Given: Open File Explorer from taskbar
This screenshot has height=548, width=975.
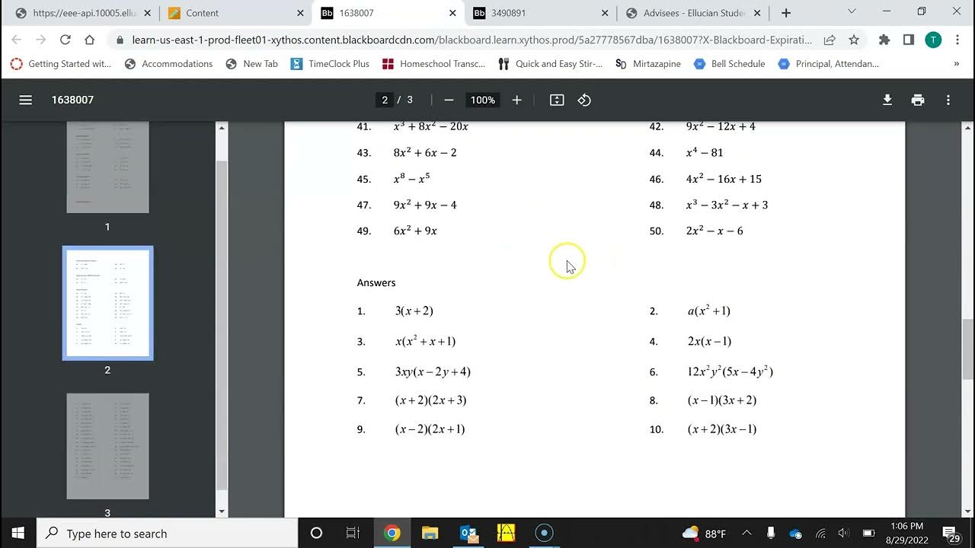Looking at the screenshot, I should (430, 533).
